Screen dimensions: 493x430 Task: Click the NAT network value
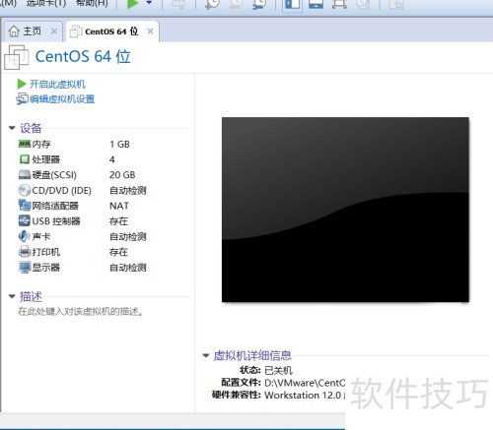pos(119,206)
